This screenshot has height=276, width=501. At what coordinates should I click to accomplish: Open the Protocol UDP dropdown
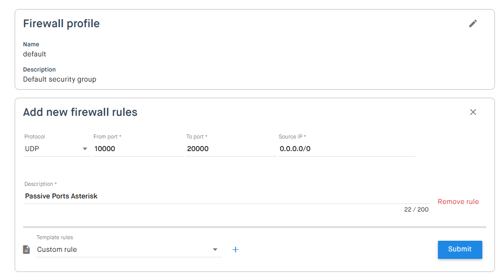point(56,149)
